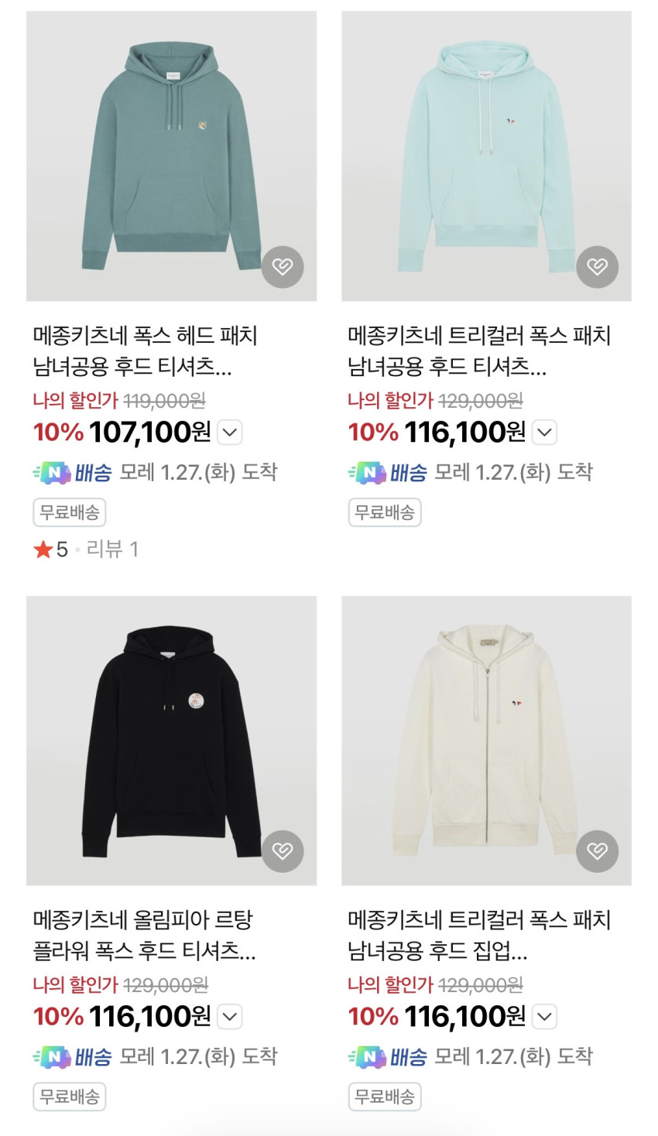Open mint Tricolor Fox hoodie image
The image size is (658, 1136).
pyautogui.click(x=486, y=155)
